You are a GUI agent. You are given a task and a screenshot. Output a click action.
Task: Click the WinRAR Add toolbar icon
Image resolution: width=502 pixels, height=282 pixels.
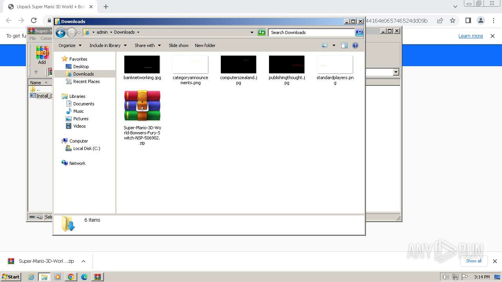point(42,55)
